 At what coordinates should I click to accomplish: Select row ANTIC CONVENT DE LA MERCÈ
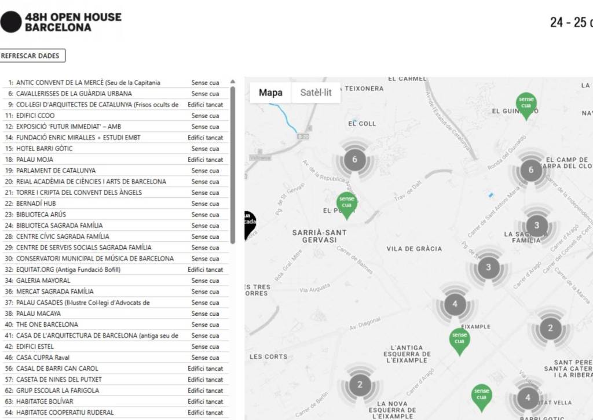coord(116,83)
